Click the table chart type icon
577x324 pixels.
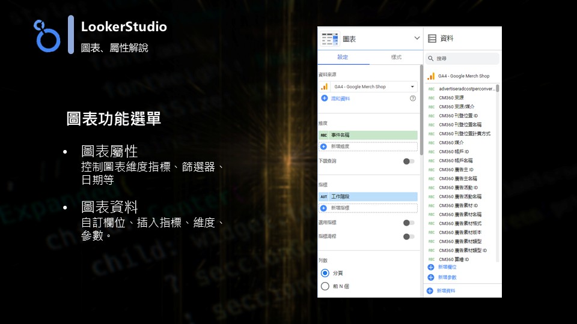click(x=329, y=39)
